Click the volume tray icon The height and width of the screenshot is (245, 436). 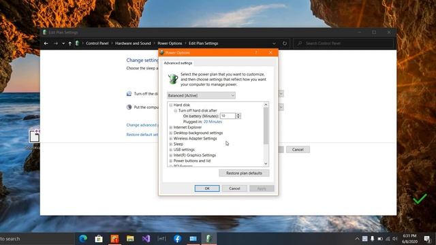[x=395, y=239]
